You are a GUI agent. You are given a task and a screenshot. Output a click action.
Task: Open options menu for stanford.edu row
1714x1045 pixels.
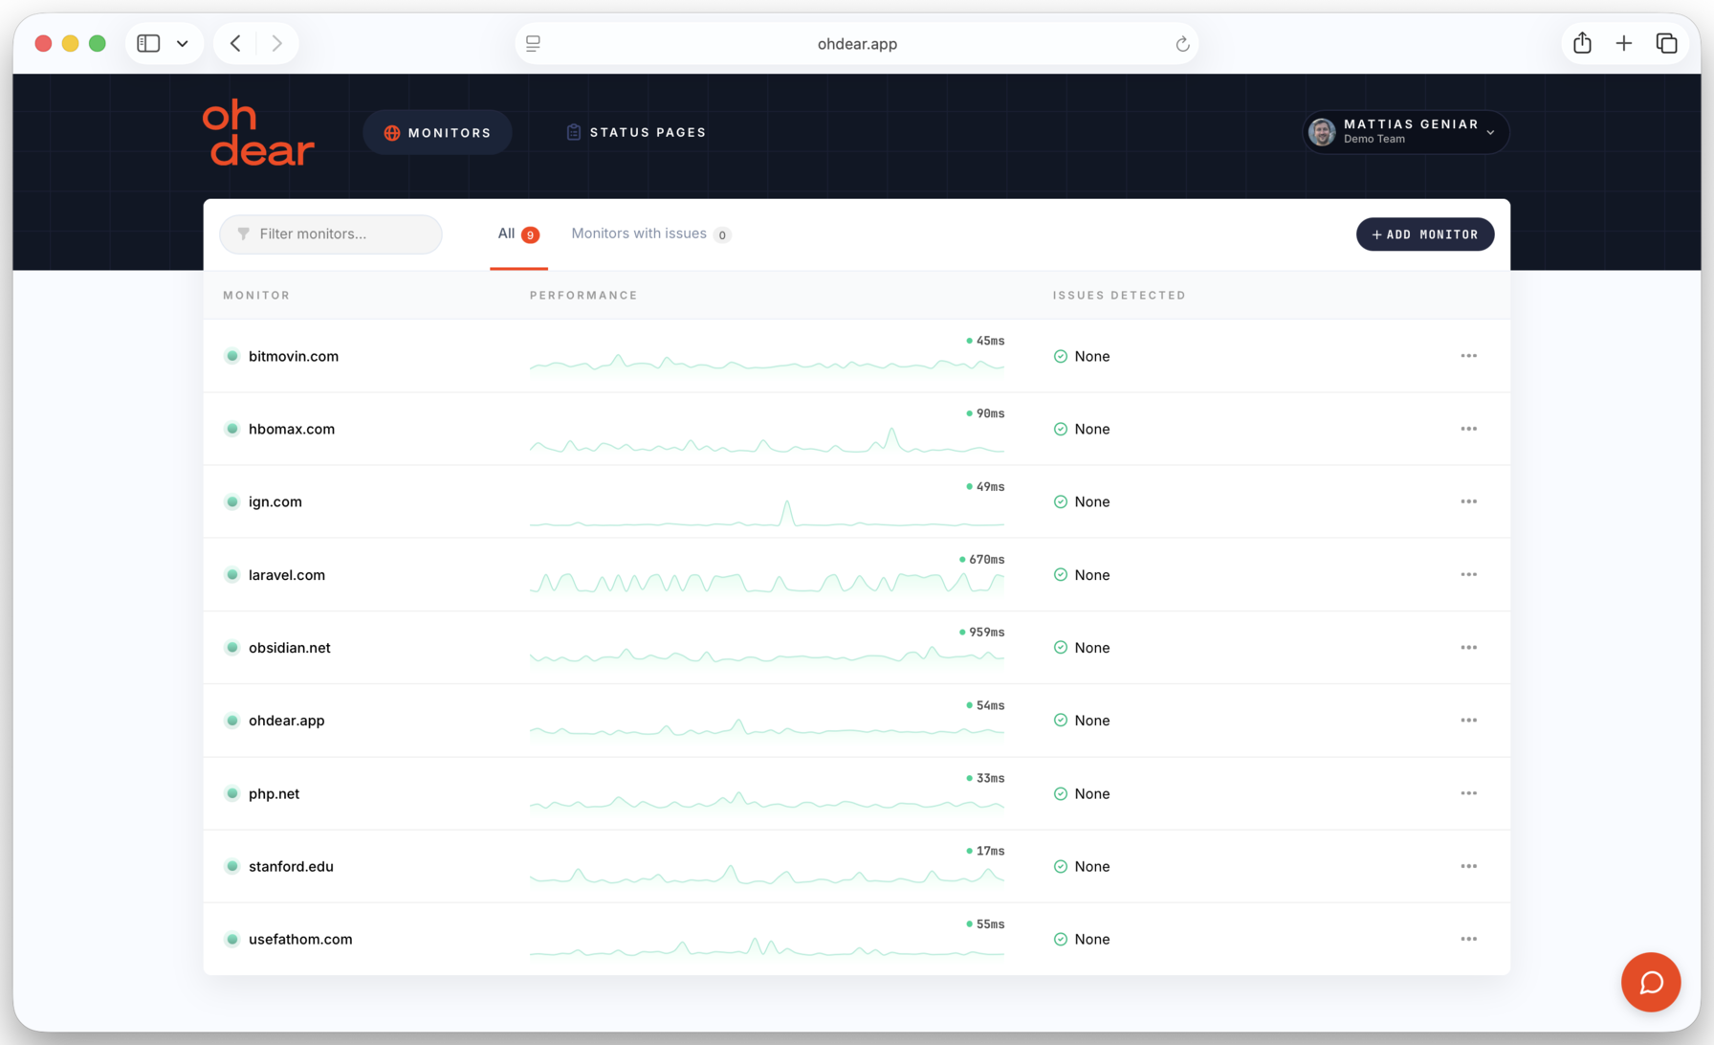[x=1468, y=866]
